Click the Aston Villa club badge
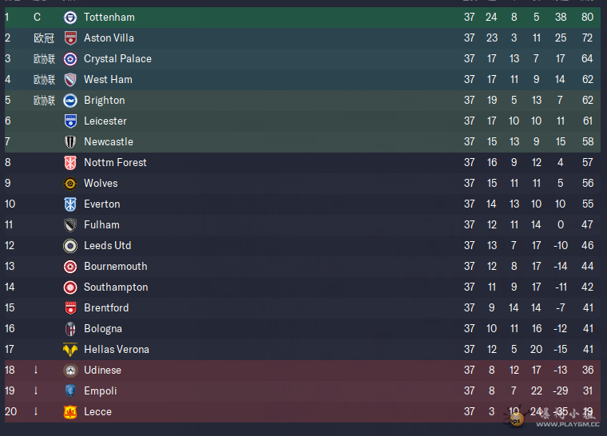Viewport: 607px width, 436px height. (x=70, y=38)
